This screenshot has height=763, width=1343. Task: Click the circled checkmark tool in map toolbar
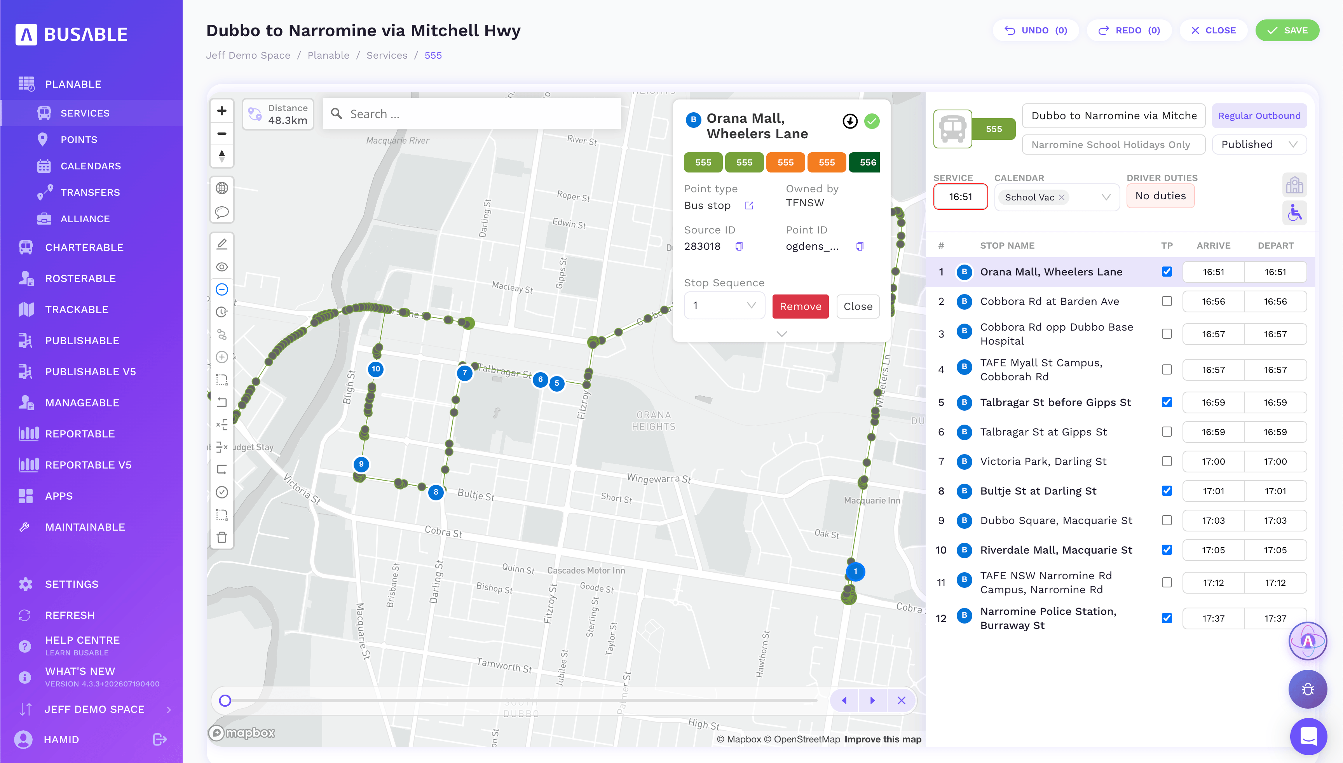(x=222, y=492)
